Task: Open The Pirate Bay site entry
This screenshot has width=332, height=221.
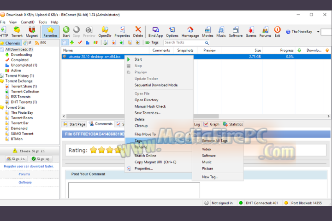Action: [x=22, y=112]
